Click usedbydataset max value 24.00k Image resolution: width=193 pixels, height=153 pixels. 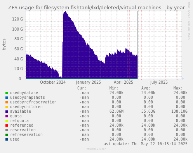pyautogui.click(x=181, y=93)
